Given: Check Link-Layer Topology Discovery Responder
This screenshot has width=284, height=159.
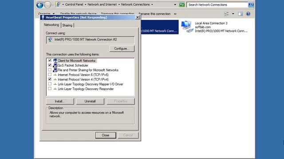Looking at the screenshot, I should (50, 88).
